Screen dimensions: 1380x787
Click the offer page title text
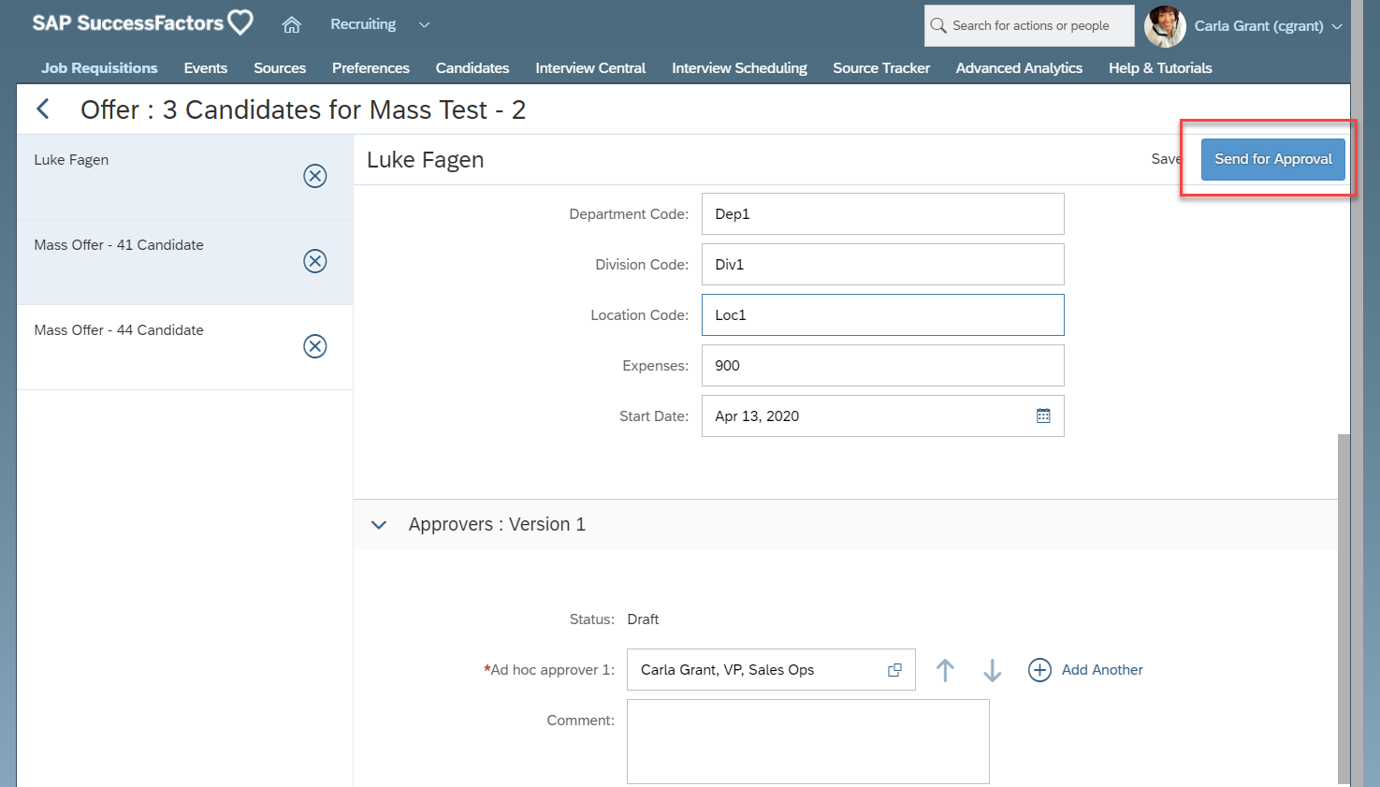pos(303,109)
